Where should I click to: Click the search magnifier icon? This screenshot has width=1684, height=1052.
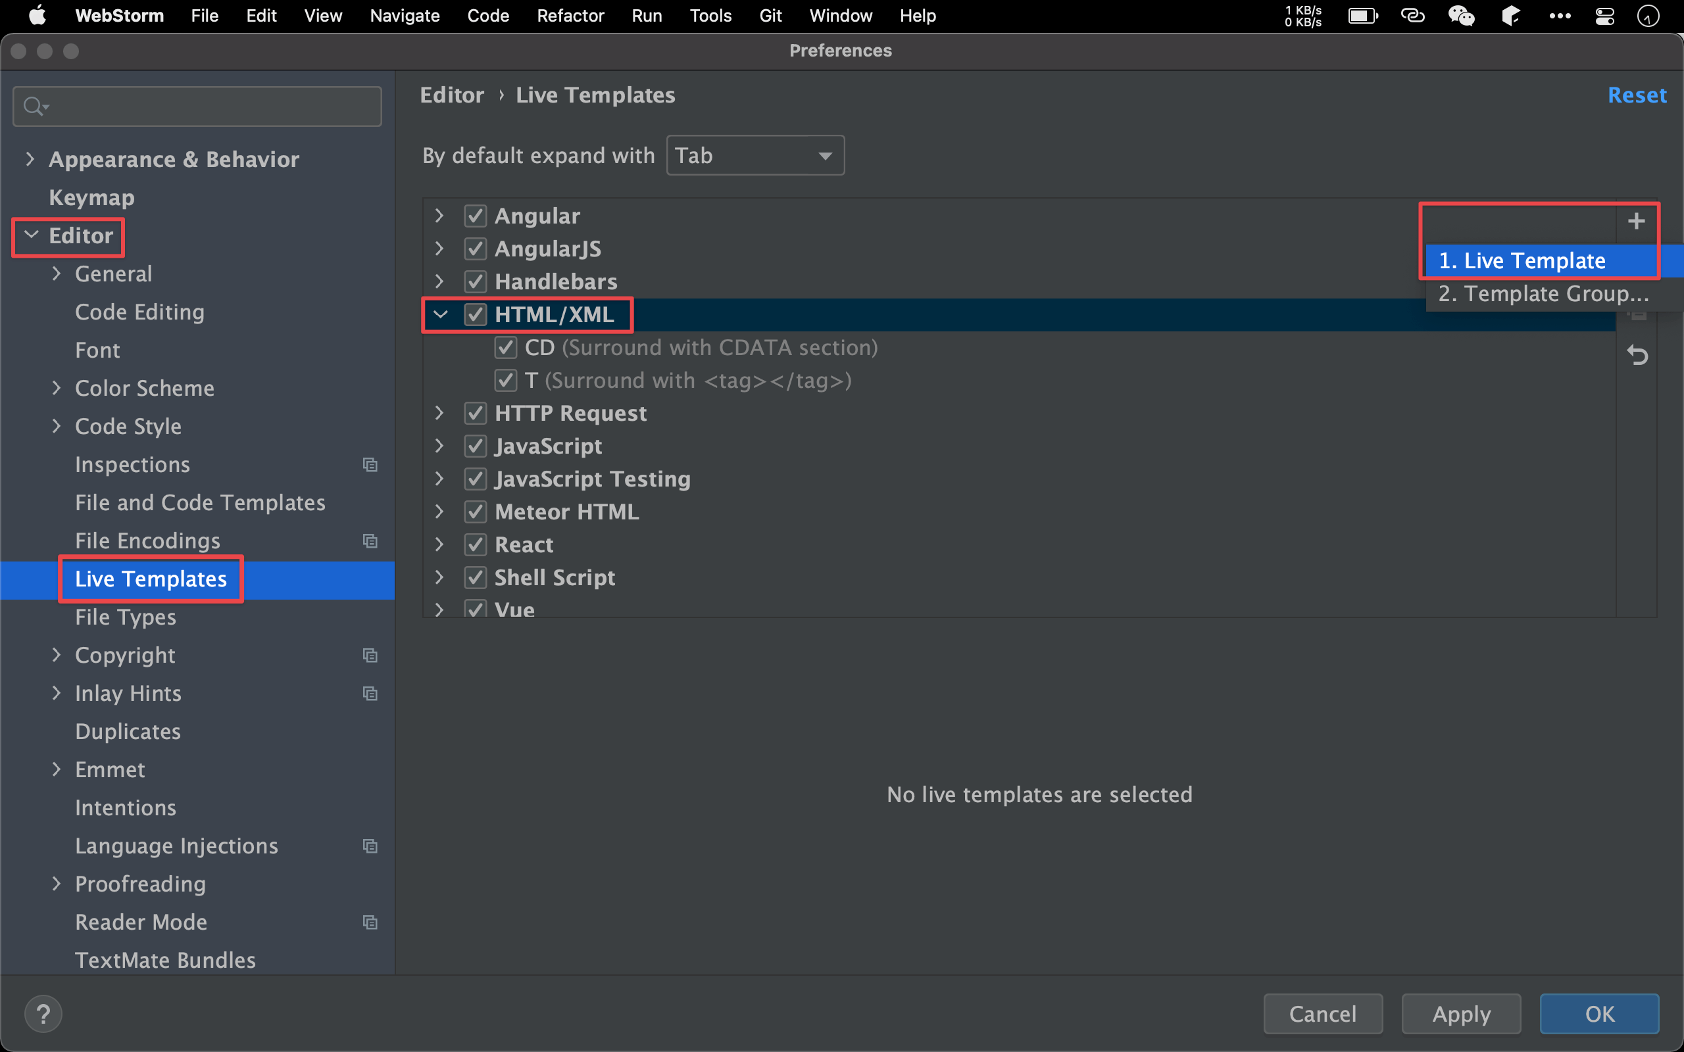34,107
